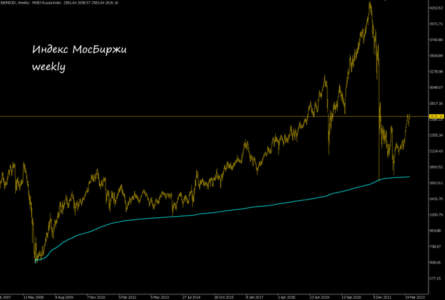Click the 27 Jul 2014 date label
The width and height of the screenshot is (445, 300).
[191, 297]
